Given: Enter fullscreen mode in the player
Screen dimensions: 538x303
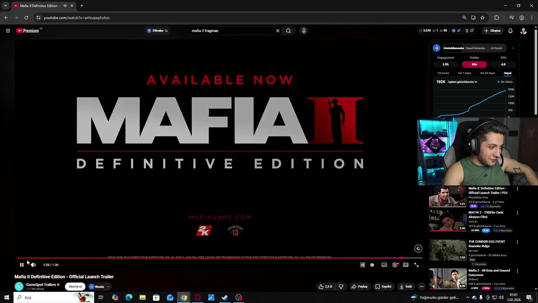Looking at the screenshot, I should (417, 265).
